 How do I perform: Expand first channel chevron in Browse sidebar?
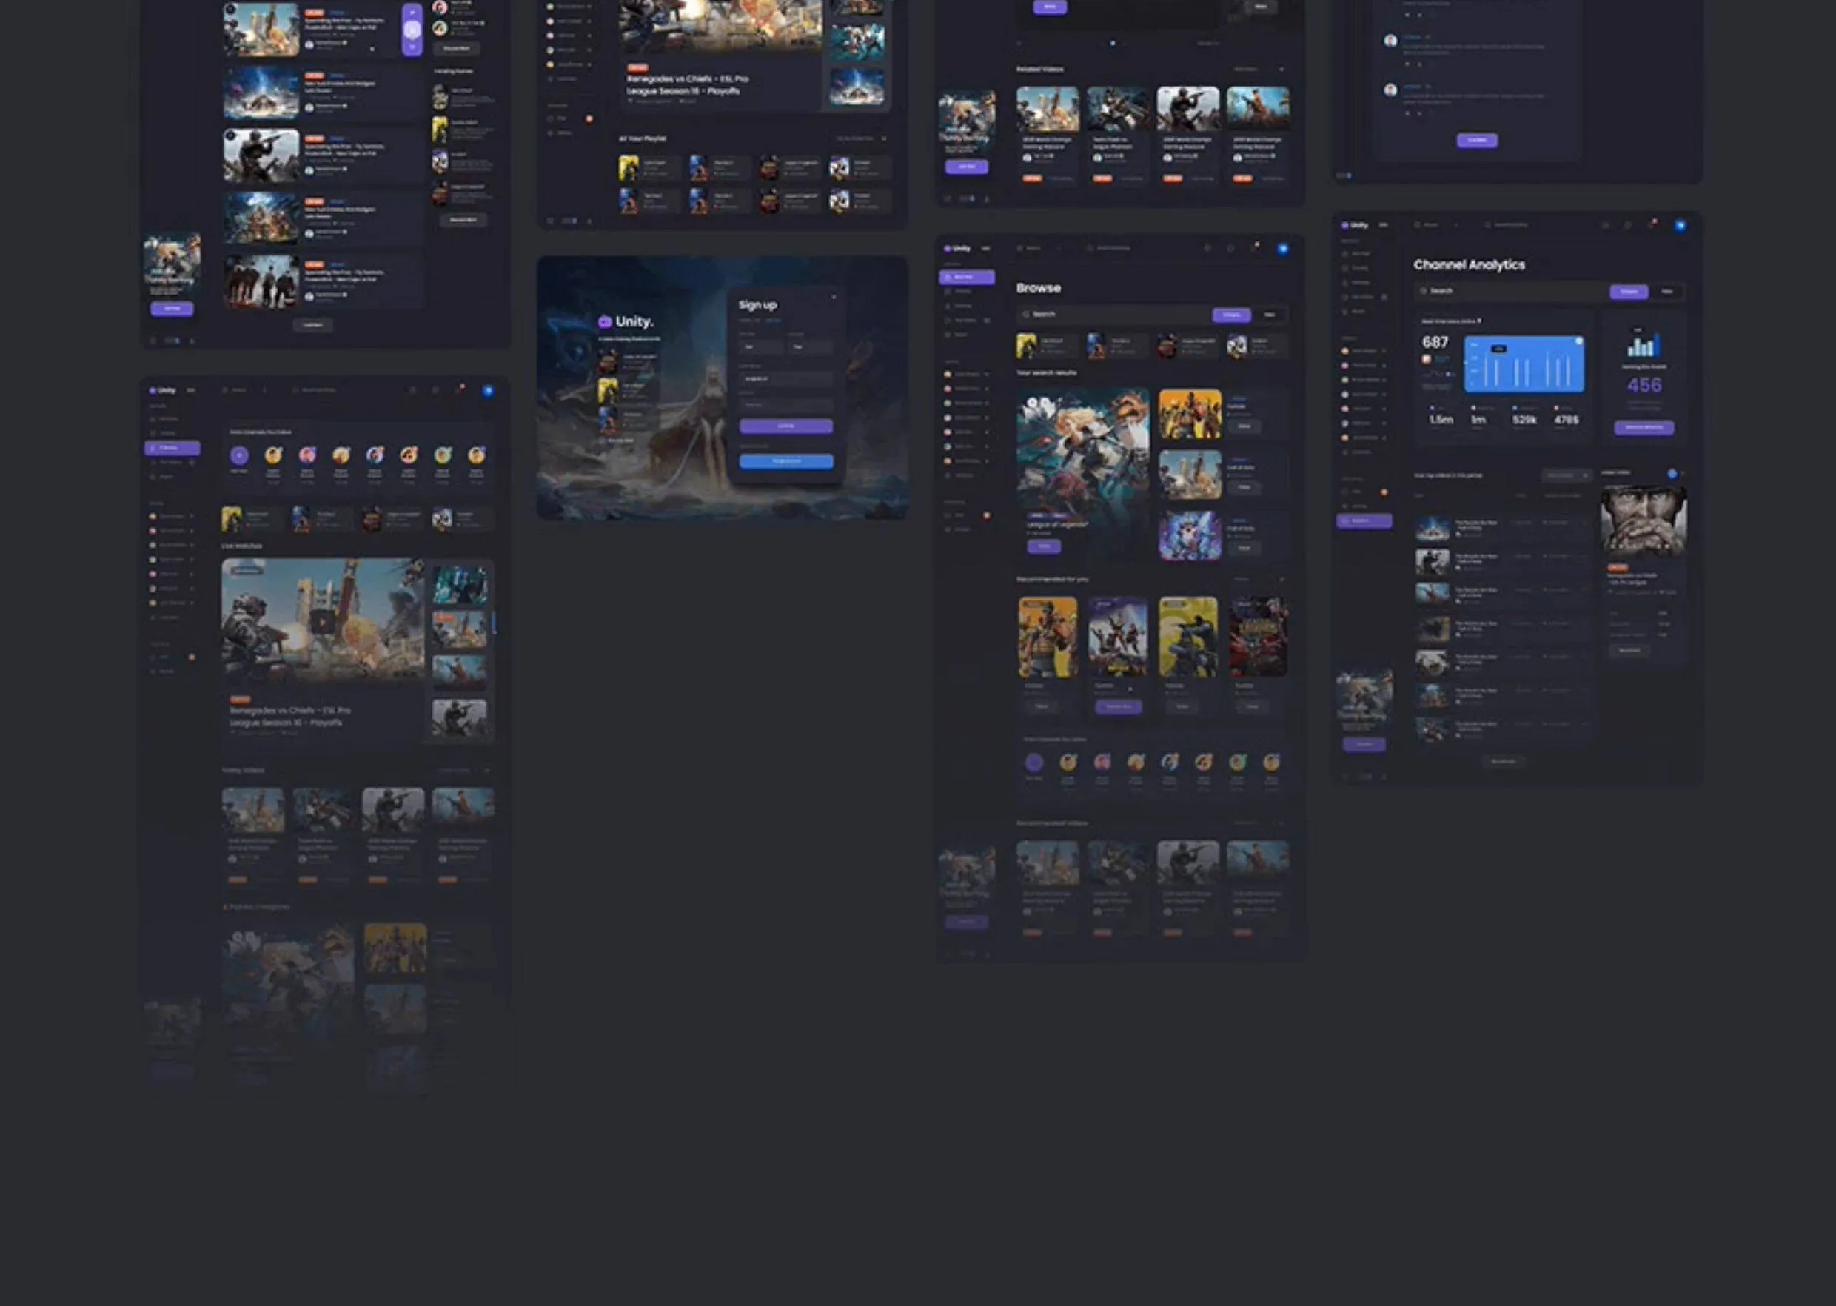coord(986,374)
